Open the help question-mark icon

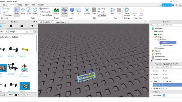(x=173, y=5)
